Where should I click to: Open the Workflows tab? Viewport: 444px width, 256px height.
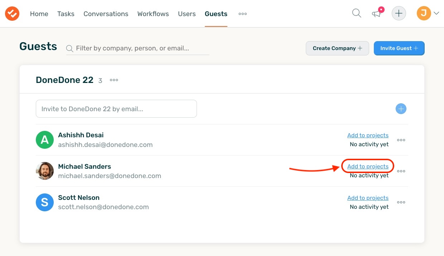click(x=153, y=14)
